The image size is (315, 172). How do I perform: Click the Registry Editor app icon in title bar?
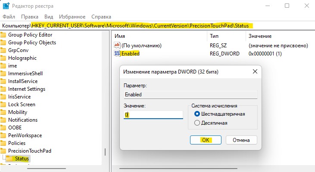click(x=6, y=6)
